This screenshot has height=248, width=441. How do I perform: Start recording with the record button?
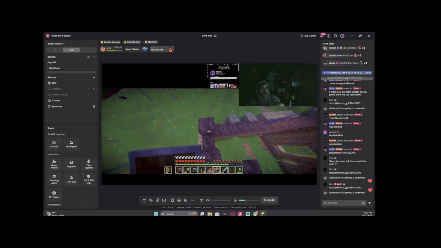(x=179, y=200)
